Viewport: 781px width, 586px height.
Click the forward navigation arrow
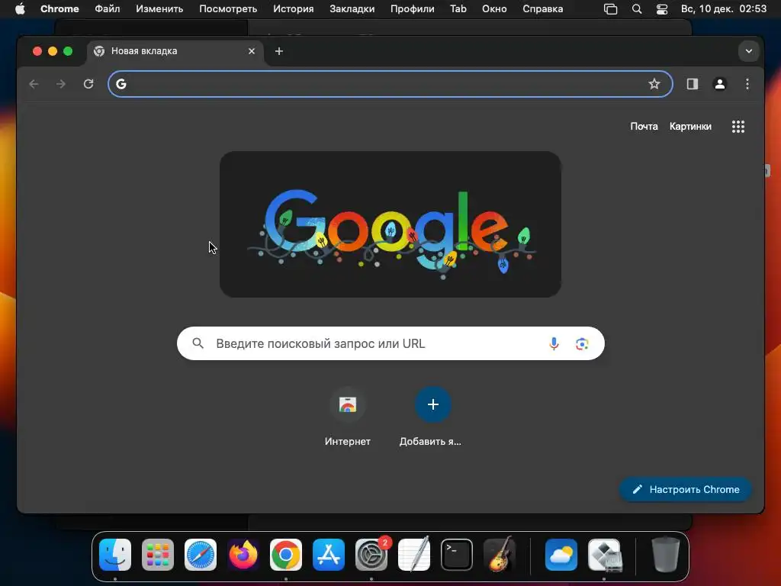61,84
